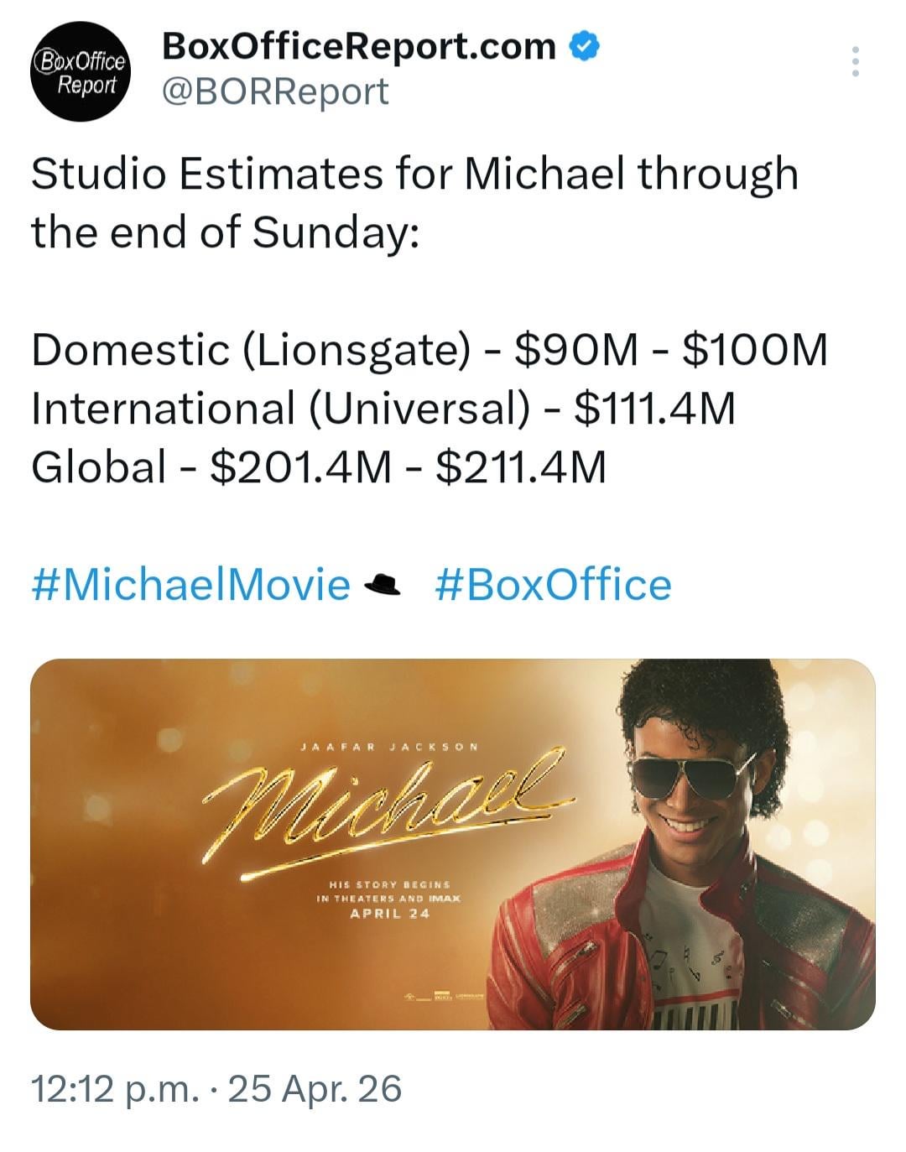This screenshot has width=906, height=1152.
Task: Open the BoxOfficeReport.com display name
Action: 359,46
